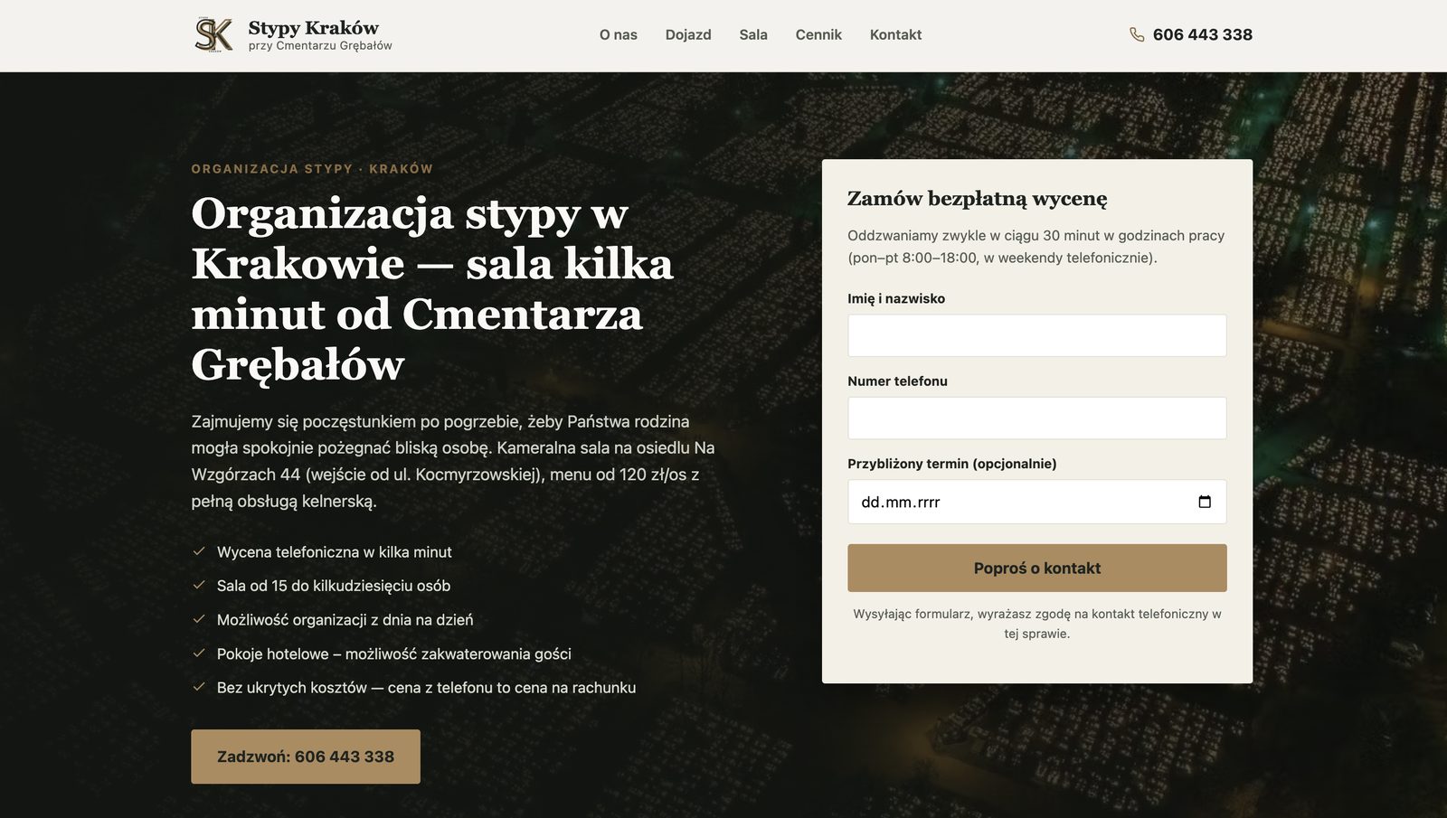Click the Zajmujemy się poczęstunkiem paragraph
The image size is (1447, 818).
[x=453, y=461]
